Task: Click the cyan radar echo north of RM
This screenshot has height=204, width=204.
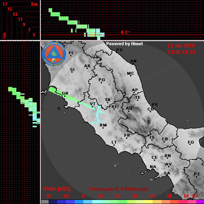Action: (x=99, y=114)
